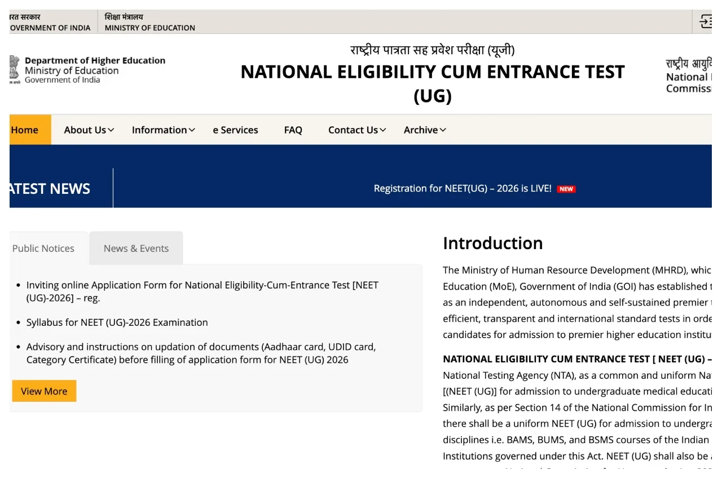Image resolution: width=722 pixels, height=479 pixels.
Task: Open Registration for NEET(UG) 2026 is LIVE link
Action: tap(462, 189)
